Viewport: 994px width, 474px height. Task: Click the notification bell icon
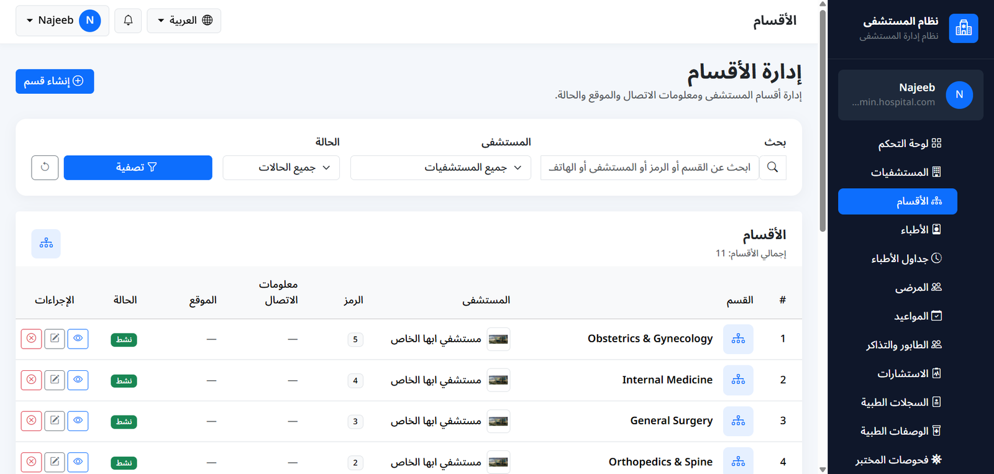pyautogui.click(x=128, y=21)
